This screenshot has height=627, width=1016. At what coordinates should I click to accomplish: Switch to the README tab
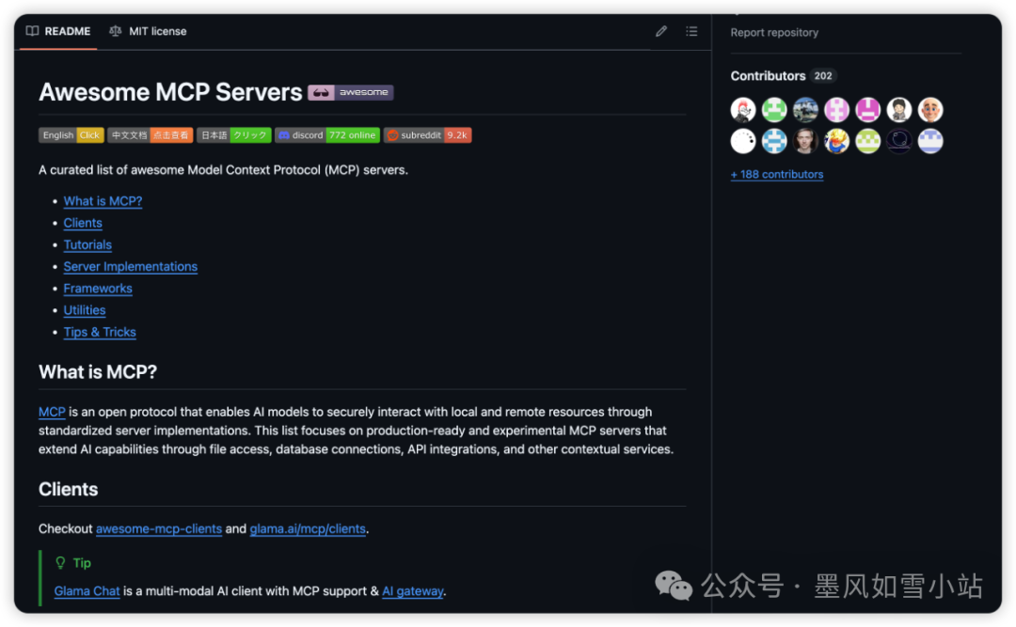click(x=58, y=31)
